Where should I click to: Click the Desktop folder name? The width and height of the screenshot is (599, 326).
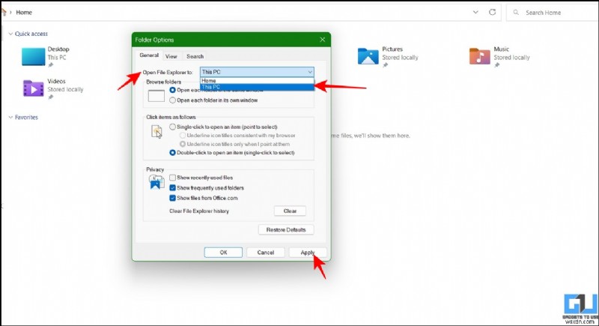click(58, 49)
